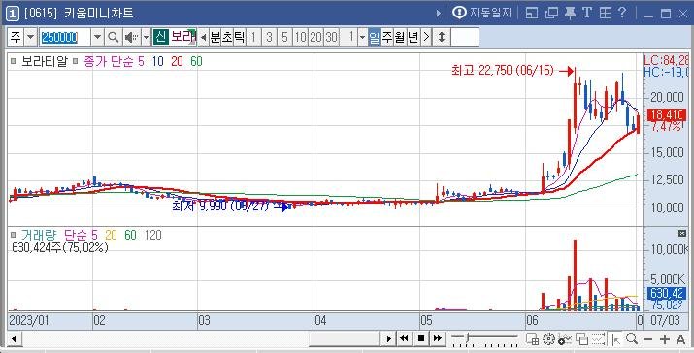The image size is (694, 353).
Task: Toggle small square beside 보라티알 legend
Action: (x=14, y=62)
